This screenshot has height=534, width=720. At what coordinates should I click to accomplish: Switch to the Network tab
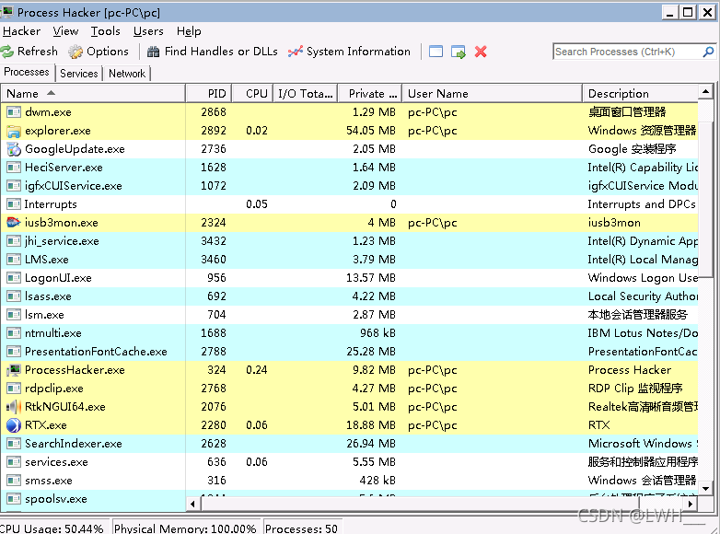127,74
